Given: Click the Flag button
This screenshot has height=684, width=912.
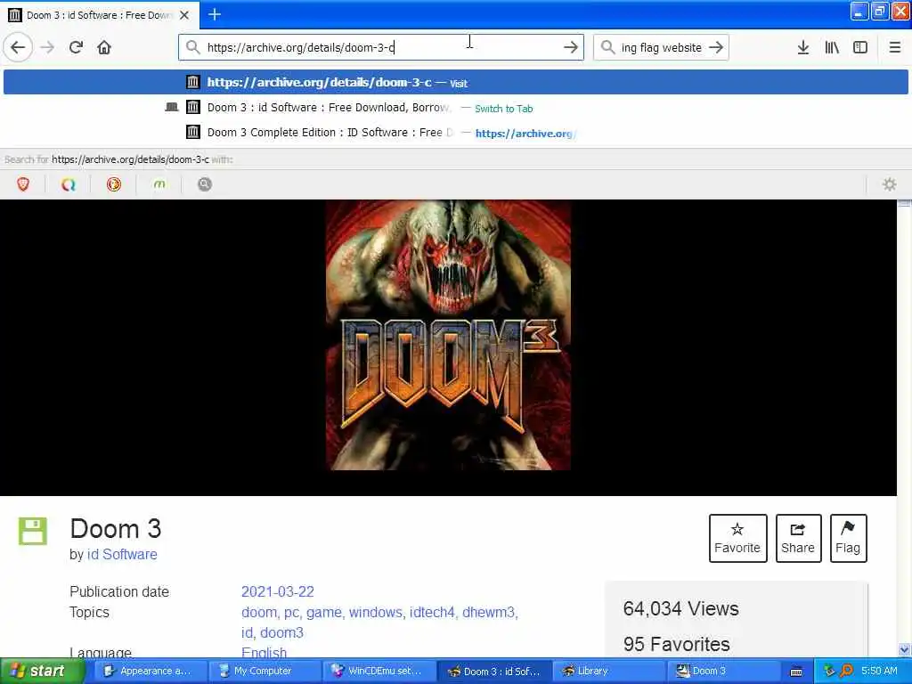Looking at the screenshot, I should tap(848, 538).
